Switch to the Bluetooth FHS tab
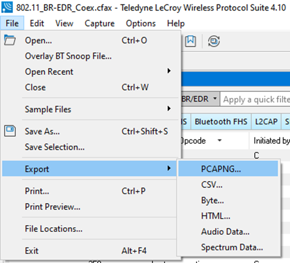 [x=221, y=121]
